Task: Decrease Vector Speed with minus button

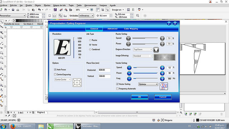Action: [129, 68]
